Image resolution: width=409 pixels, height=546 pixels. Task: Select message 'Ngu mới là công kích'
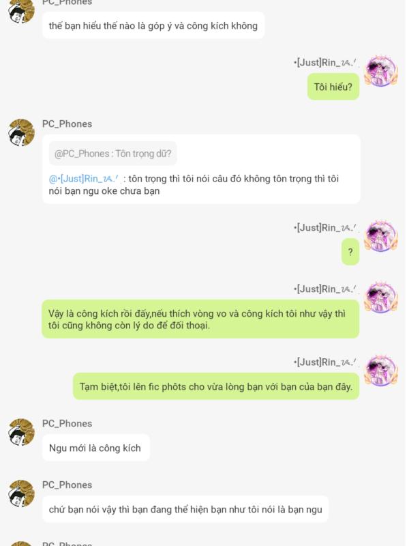(96, 448)
